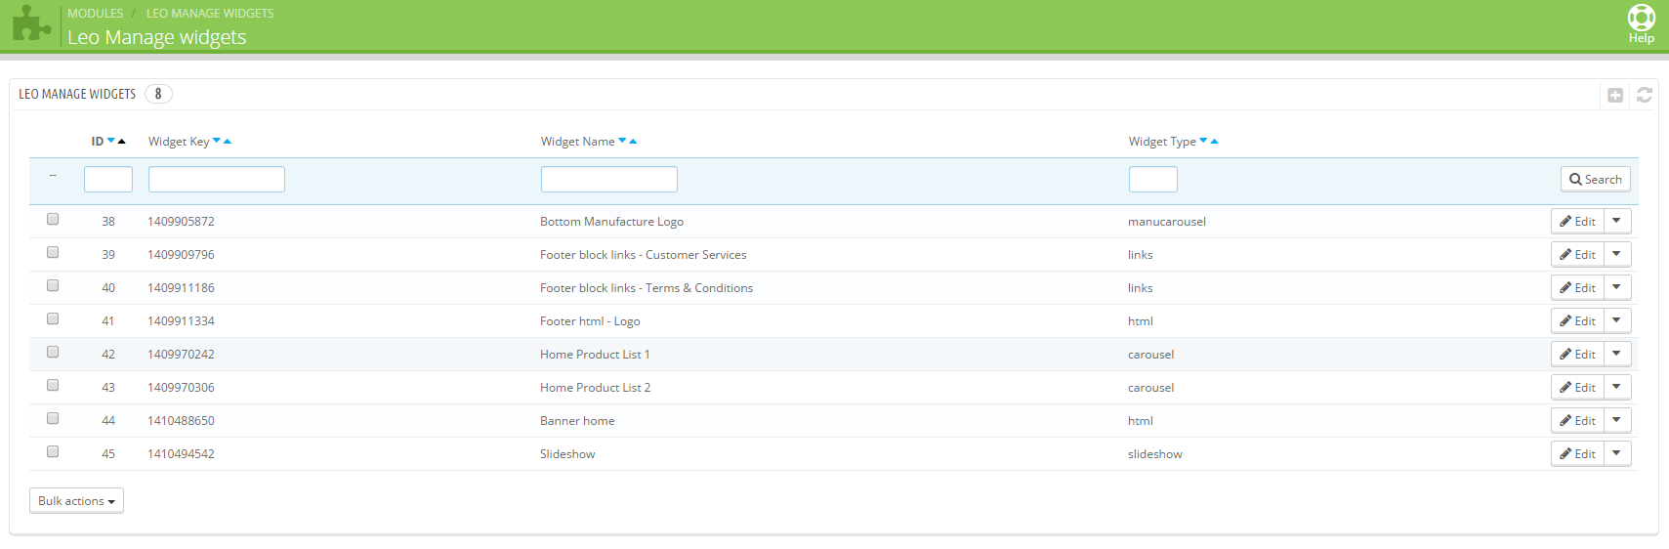Click the add new widget plus icon
The image size is (1669, 549).
1615,95
